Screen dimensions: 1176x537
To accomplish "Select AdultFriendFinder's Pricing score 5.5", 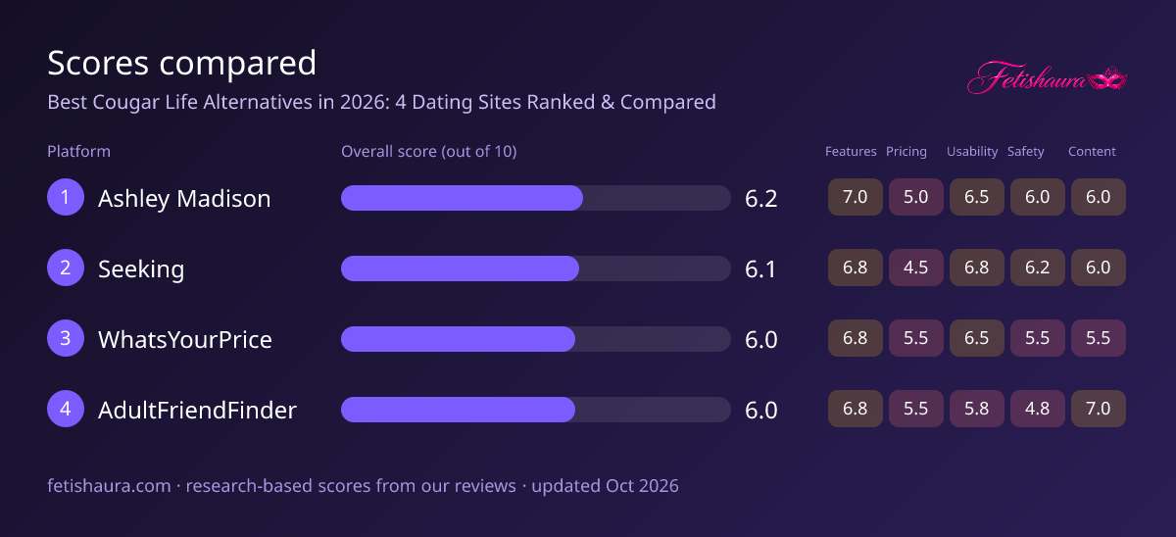I will point(916,409).
